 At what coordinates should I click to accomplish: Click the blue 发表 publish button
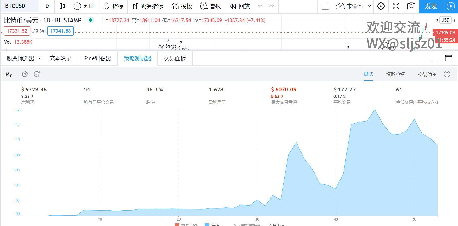click(x=431, y=6)
